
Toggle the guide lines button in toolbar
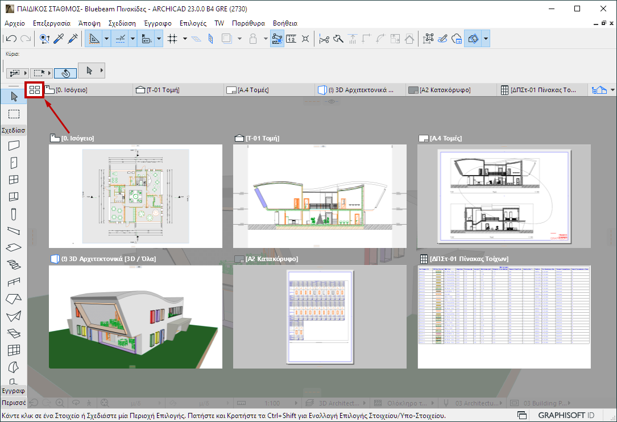click(x=94, y=39)
